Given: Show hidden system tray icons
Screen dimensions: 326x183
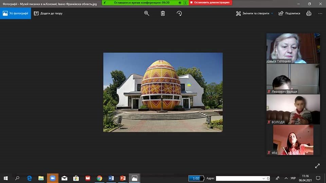Looking at the screenshot, I should (286, 178).
